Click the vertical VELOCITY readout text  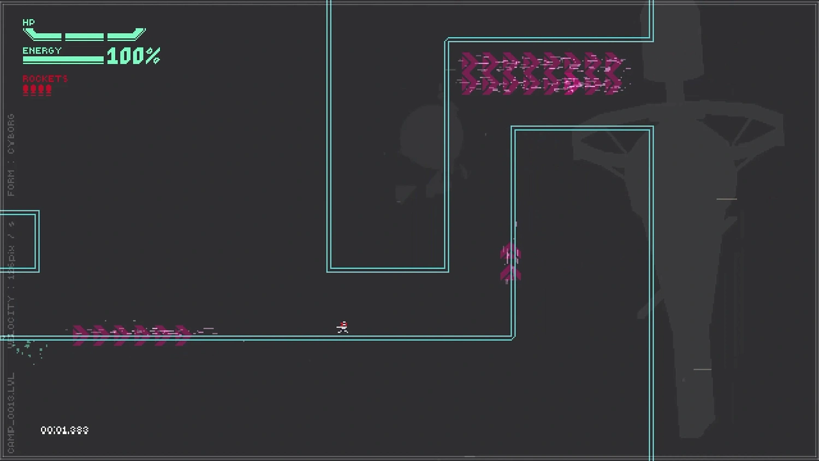tap(11, 284)
